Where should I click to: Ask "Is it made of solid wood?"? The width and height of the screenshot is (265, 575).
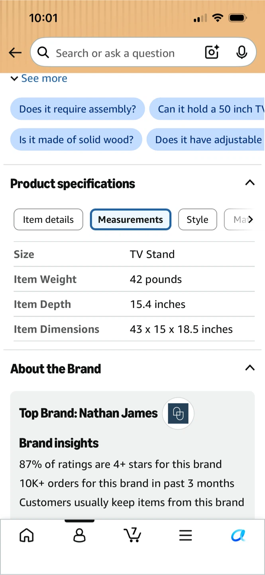[x=76, y=139]
